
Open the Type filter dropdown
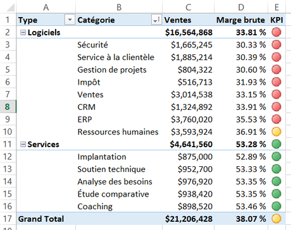[70, 20]
